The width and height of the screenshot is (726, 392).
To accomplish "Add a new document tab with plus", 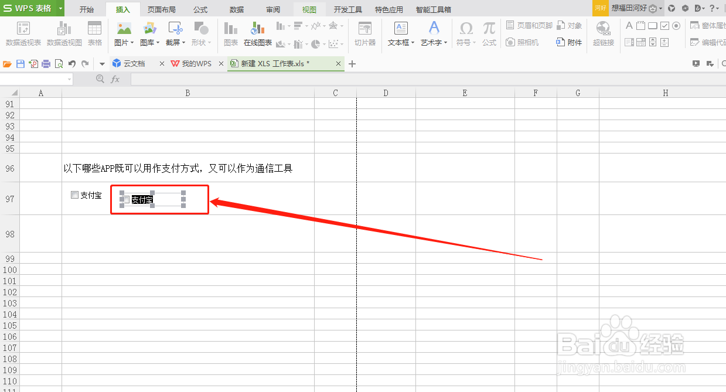I will click(x=352, y=64).
